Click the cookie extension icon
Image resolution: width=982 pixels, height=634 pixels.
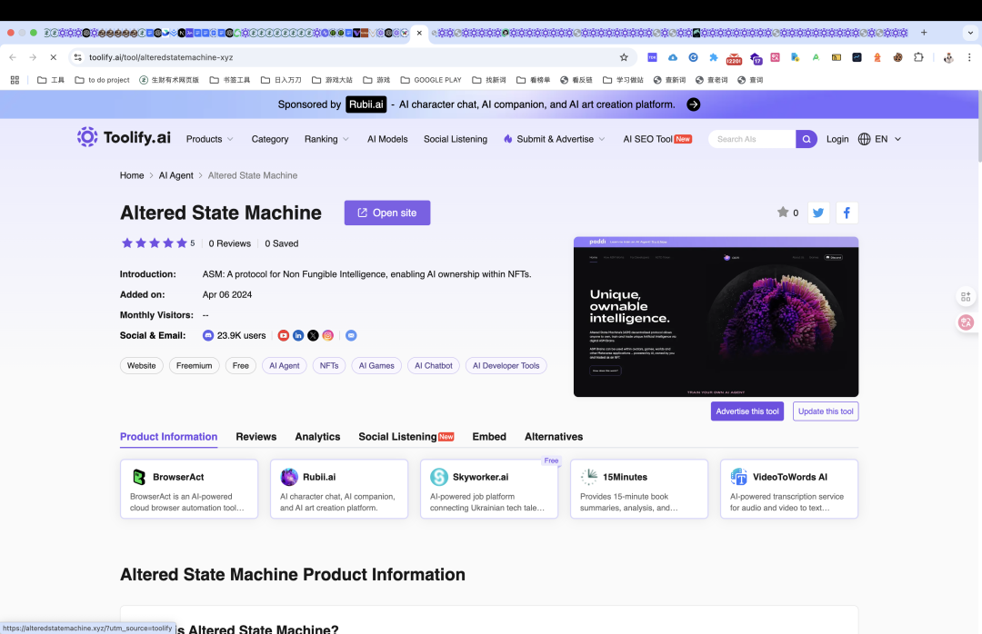pos(898,57)
